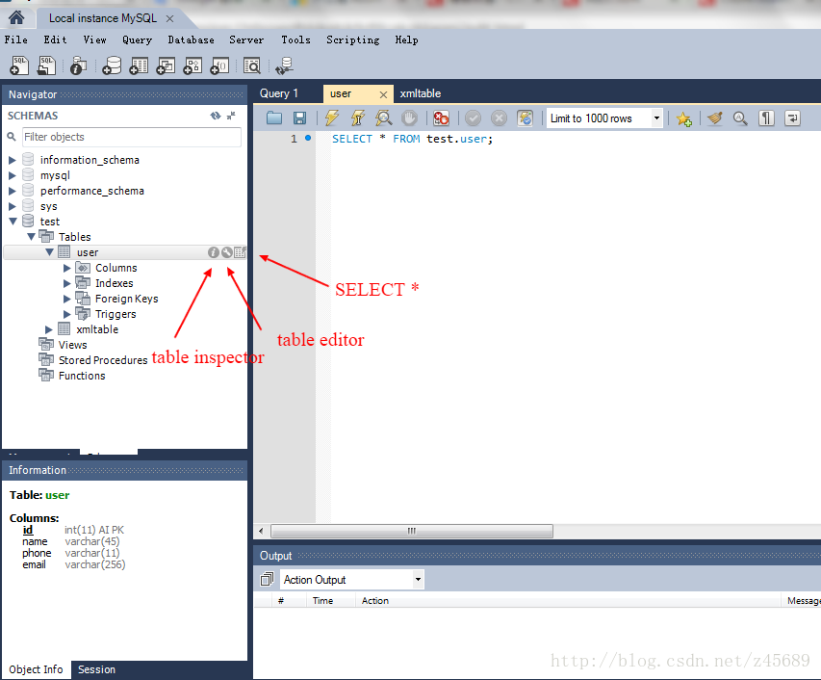This screenshot has width=821, height=680.
Task: Expand mysql schema node
Action: click(x=13, y=175)
